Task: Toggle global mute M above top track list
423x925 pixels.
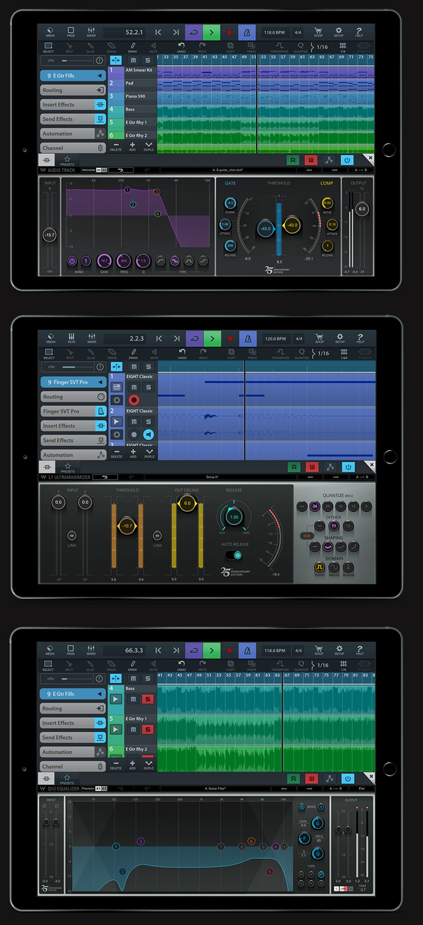Action: tap(133, 60)
